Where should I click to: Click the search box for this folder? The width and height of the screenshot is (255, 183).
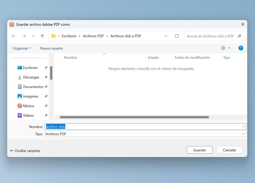(x=215, y=36)
